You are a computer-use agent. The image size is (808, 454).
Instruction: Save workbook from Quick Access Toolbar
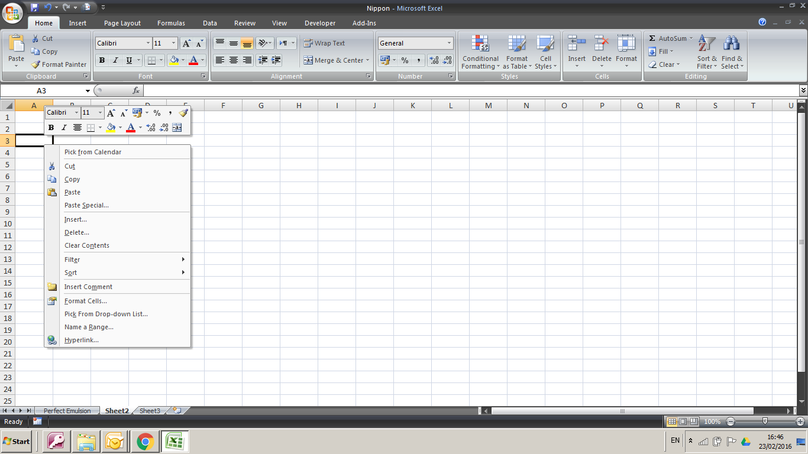[34, 8]
